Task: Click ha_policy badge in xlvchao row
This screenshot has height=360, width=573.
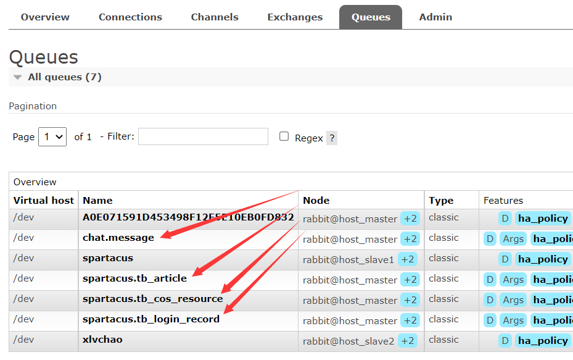Action: [x=543, y=341]
